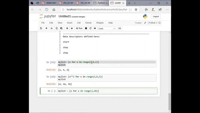Switch to the 08967041 PDF tab
Viewport: 200px width, 113px height.
pyautogui.click(x=49, y=3)
